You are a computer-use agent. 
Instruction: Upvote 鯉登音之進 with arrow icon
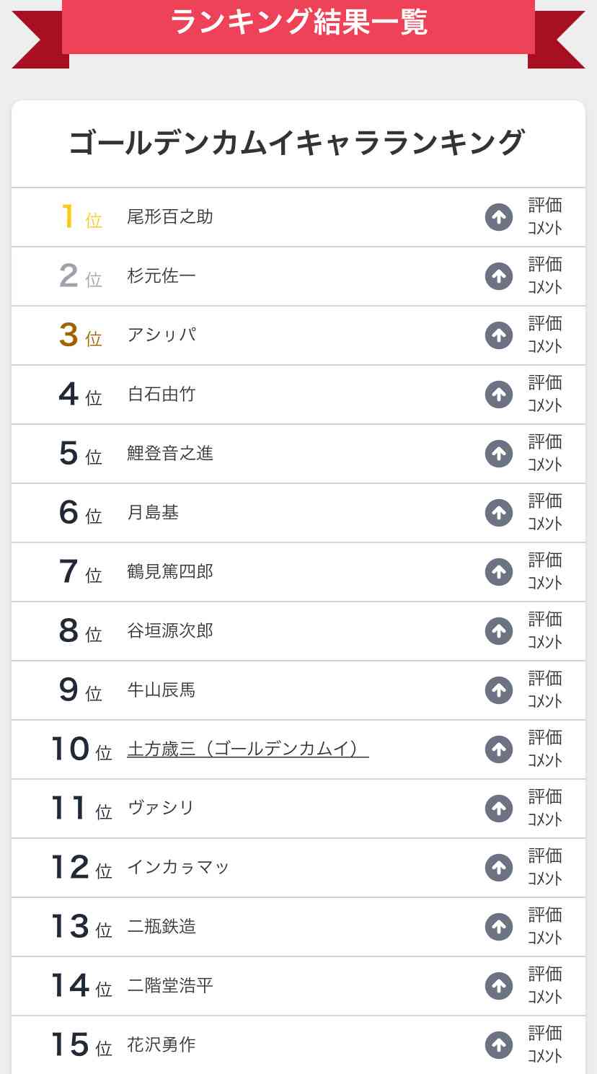pyautogui.click(x=498, y=454)
